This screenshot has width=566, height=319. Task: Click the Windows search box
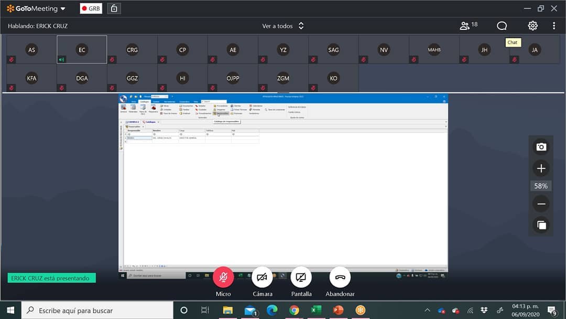click(x=97, y=310)
